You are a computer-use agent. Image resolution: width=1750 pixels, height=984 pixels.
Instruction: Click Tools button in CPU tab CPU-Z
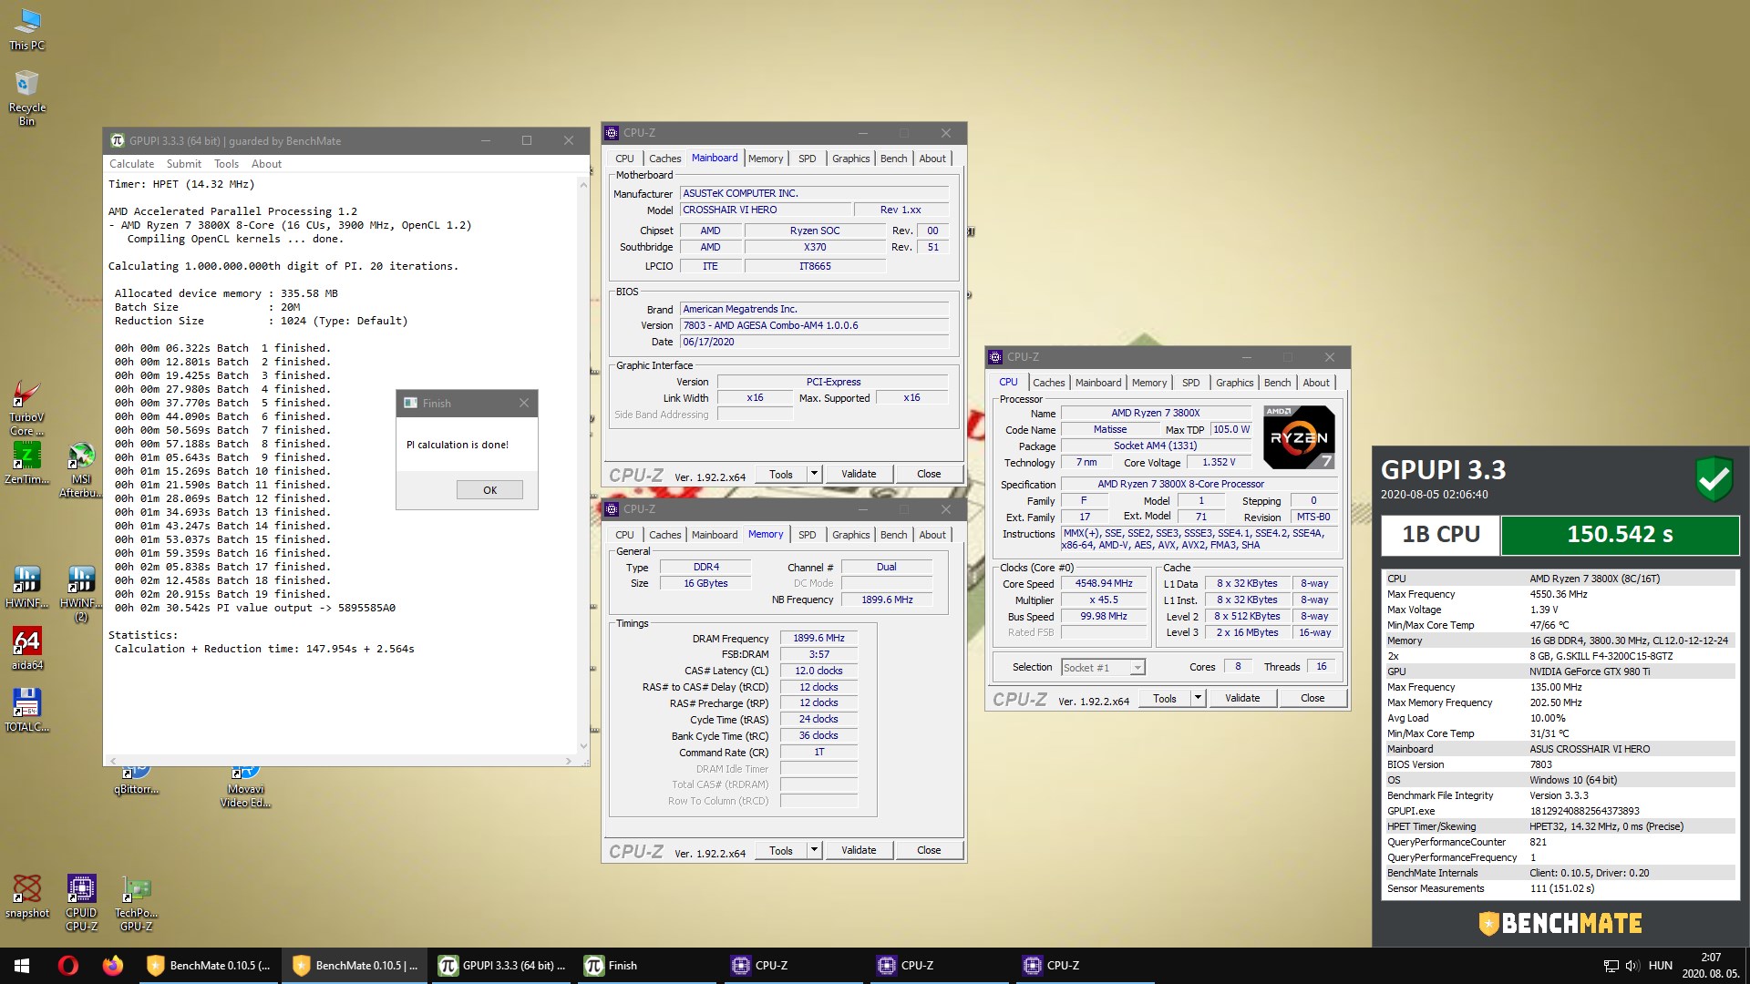coord(1164,698)
